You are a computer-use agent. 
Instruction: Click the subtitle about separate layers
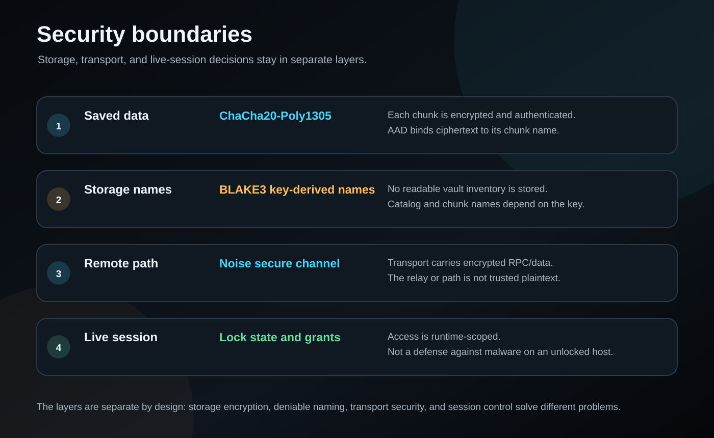[202, 60]
